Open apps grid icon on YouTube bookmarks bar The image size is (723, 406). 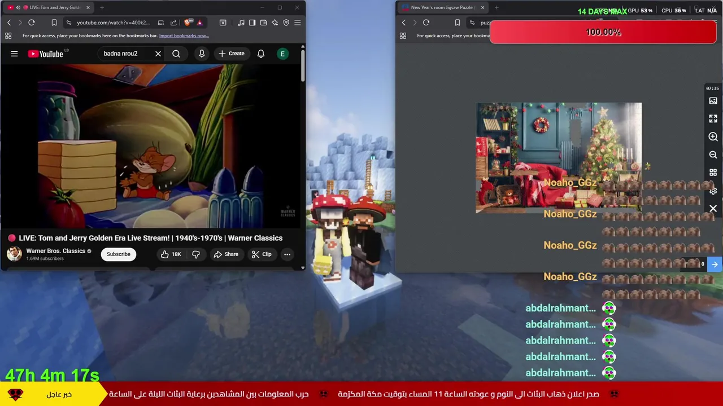8,36
